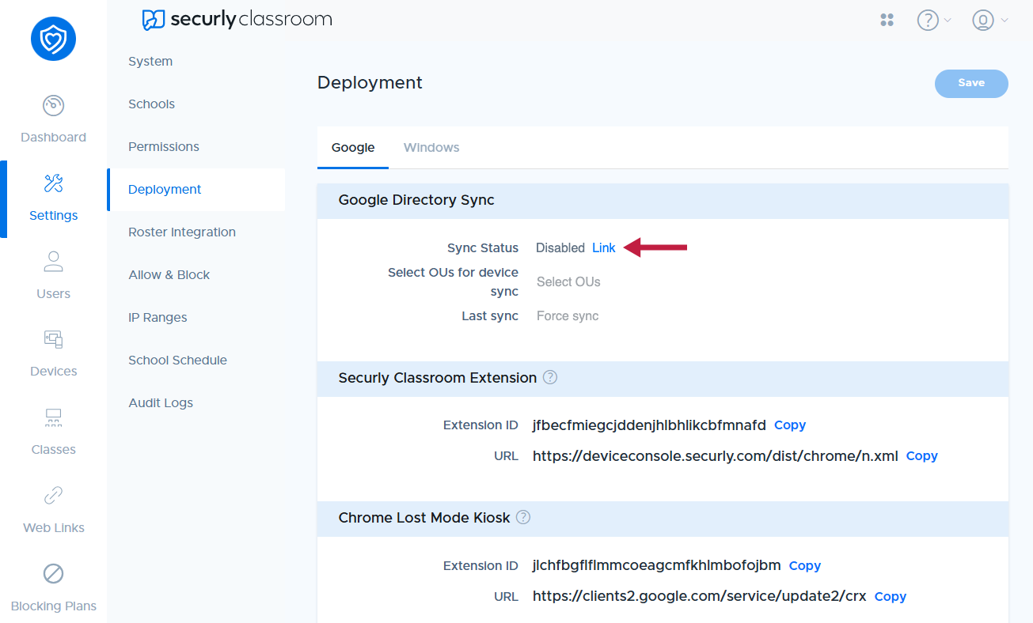Viewport: 1033px width, 623px height.
Task: Open the Devices icon
Action: [x=53, y=339]
